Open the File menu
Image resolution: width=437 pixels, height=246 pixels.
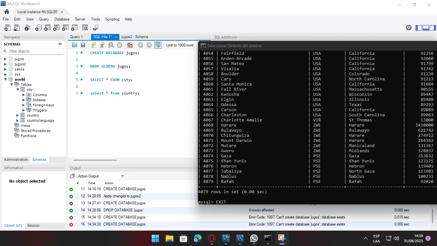click(x=6, y=19)
